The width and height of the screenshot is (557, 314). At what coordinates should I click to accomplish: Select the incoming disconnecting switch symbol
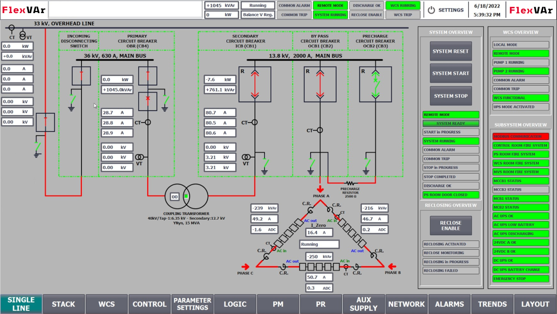point(81,76)
